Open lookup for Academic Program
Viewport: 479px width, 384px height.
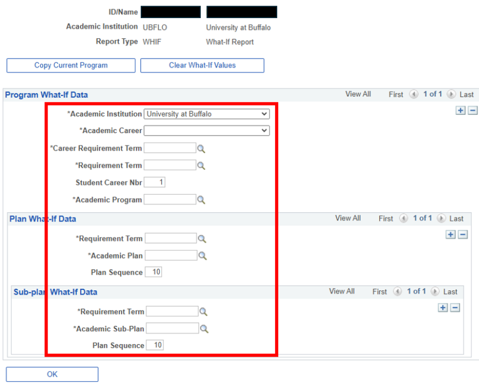201,200
